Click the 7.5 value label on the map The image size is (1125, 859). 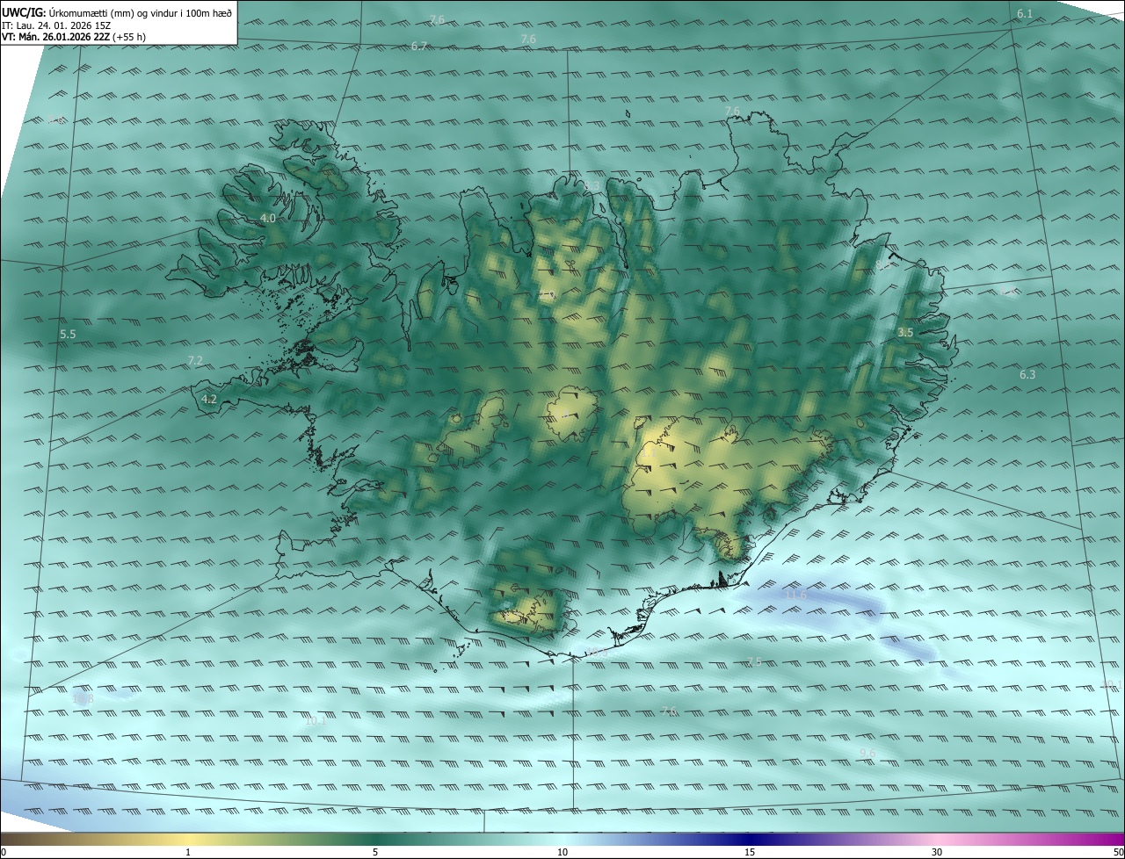point(754,661)
